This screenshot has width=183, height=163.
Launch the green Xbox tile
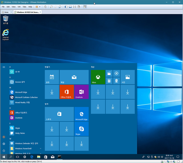tap(98, 77)
